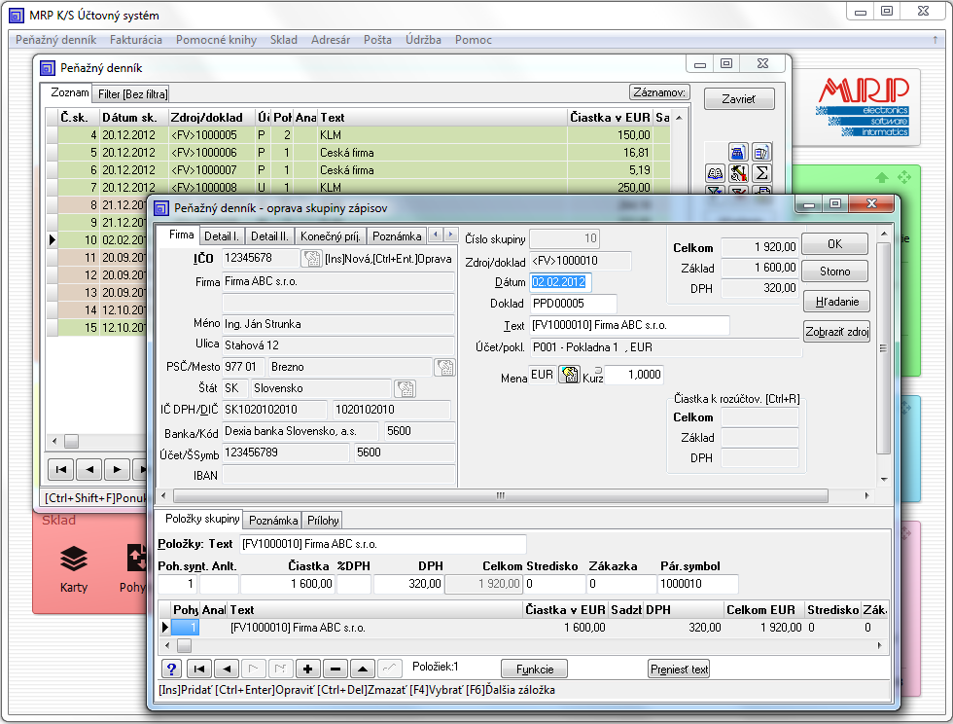The image size is (953, 724).
Task: Switch to the Prílohy tab
Action: coord(324,521)
